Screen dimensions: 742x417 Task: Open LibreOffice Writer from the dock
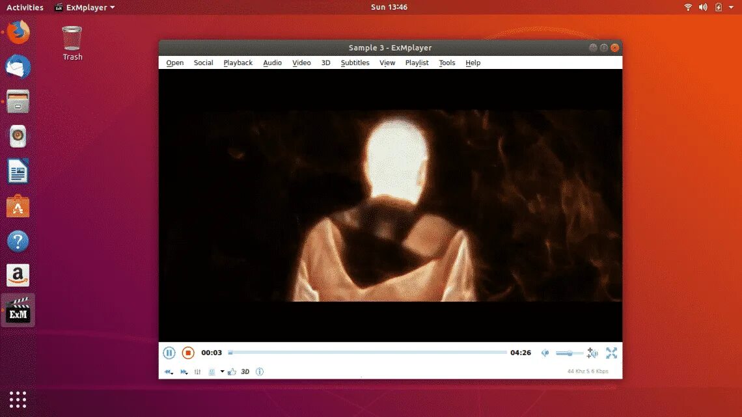pyautogui.click(x=18, y=171)
